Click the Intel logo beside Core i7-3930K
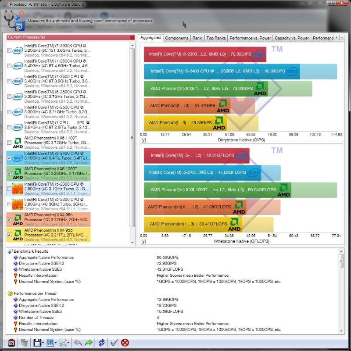The width and height of the screenshot is (351, 351). (18, 50)
